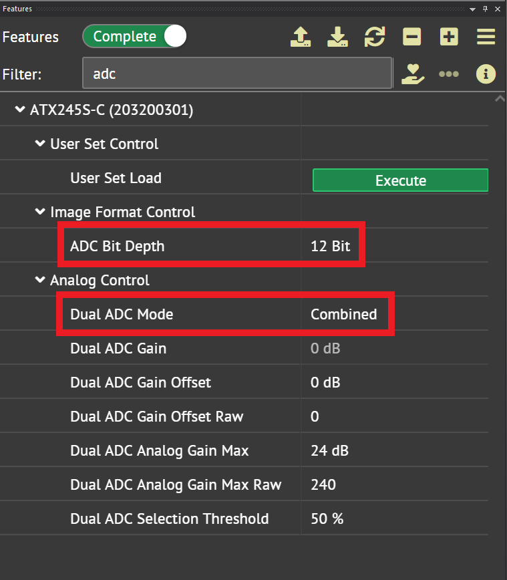Toggle the Complete features switch

134,37
